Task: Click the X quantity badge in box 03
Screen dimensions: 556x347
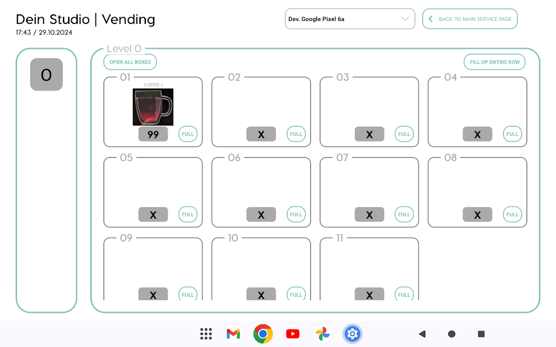Action: 370,134
